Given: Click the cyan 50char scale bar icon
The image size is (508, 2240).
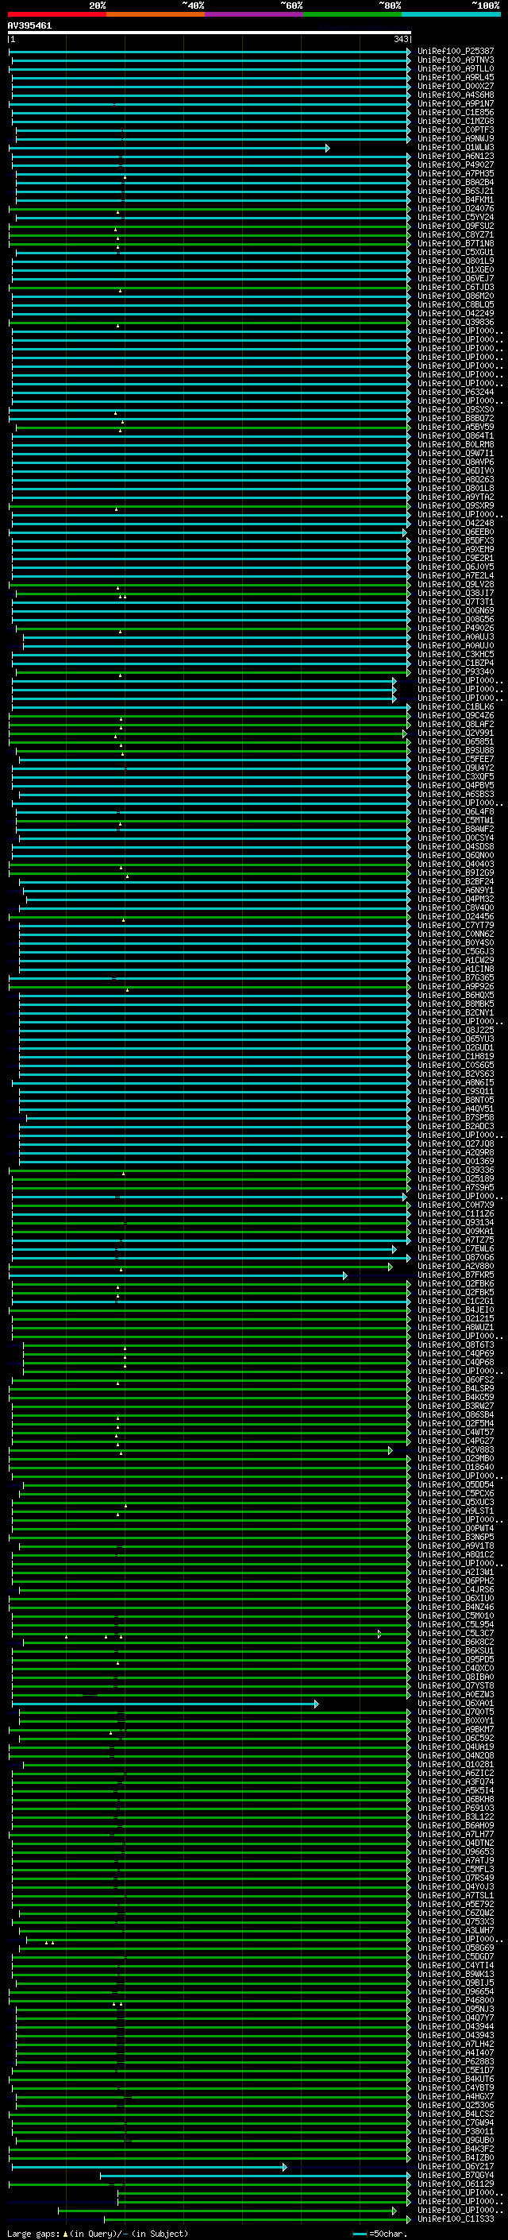Looking at the screenshot, I should pos(360,2233).
